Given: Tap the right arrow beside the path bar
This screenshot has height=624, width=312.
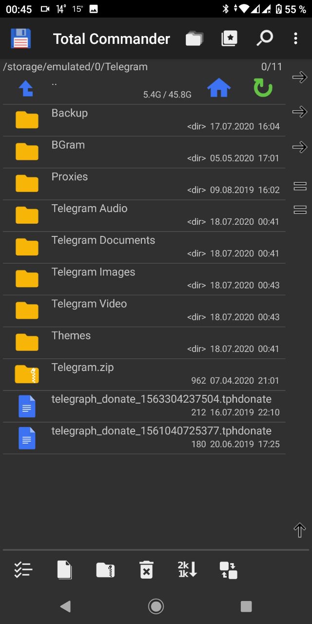Looking at the screenshot, I should click(299, 77).
